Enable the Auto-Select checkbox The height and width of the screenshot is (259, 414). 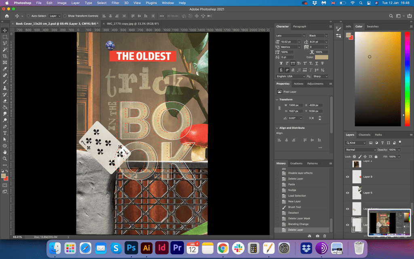28,16
